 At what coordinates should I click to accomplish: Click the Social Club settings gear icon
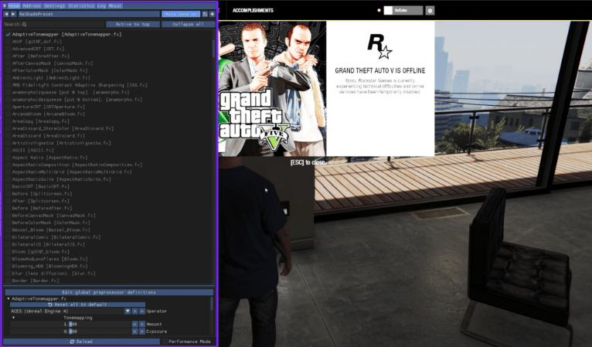tap(430, 11)
